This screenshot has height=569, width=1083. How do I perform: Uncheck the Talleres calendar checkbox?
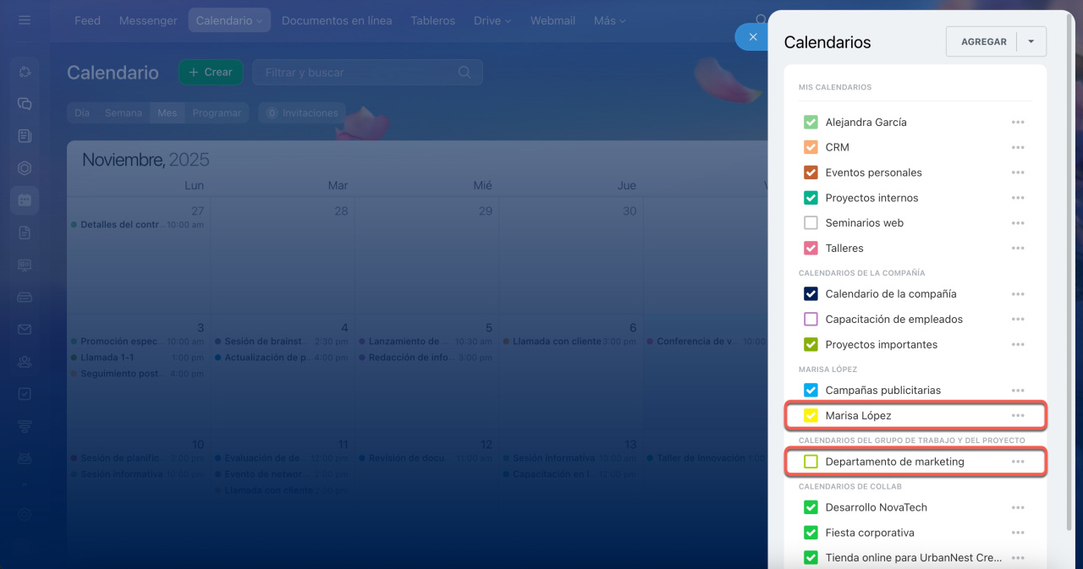coord(811,249)
